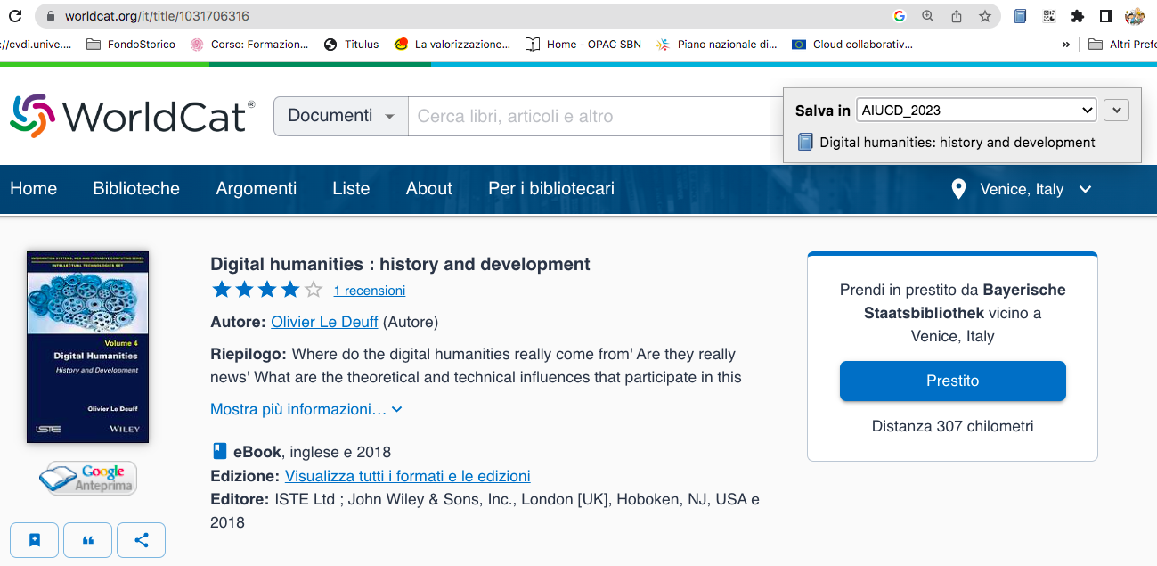
Task: Reload the page with the browser refresh icon
Action: tap(15, 16)
